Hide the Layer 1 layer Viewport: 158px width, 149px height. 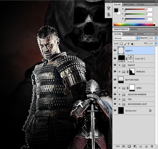(115, 50)
